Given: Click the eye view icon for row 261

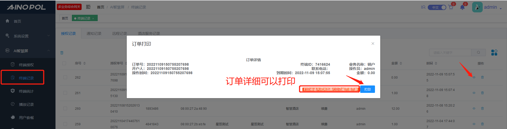Looking at the screenshot, I should click(474, 93).
